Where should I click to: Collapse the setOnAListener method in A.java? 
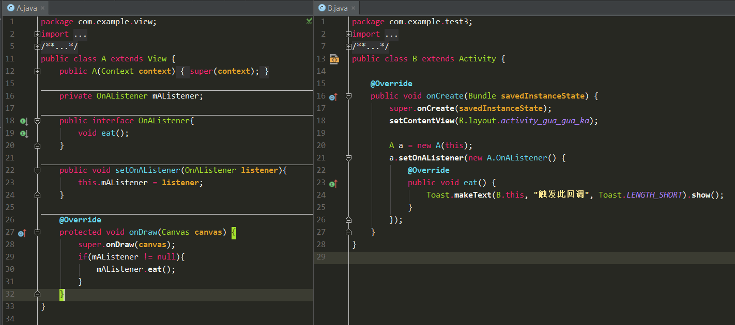click(x=37, y=170)
